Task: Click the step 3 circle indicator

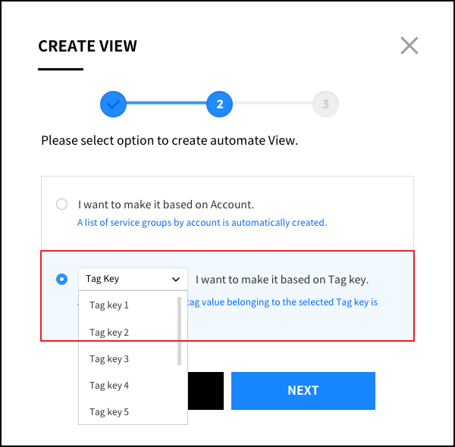Action: 325,105
